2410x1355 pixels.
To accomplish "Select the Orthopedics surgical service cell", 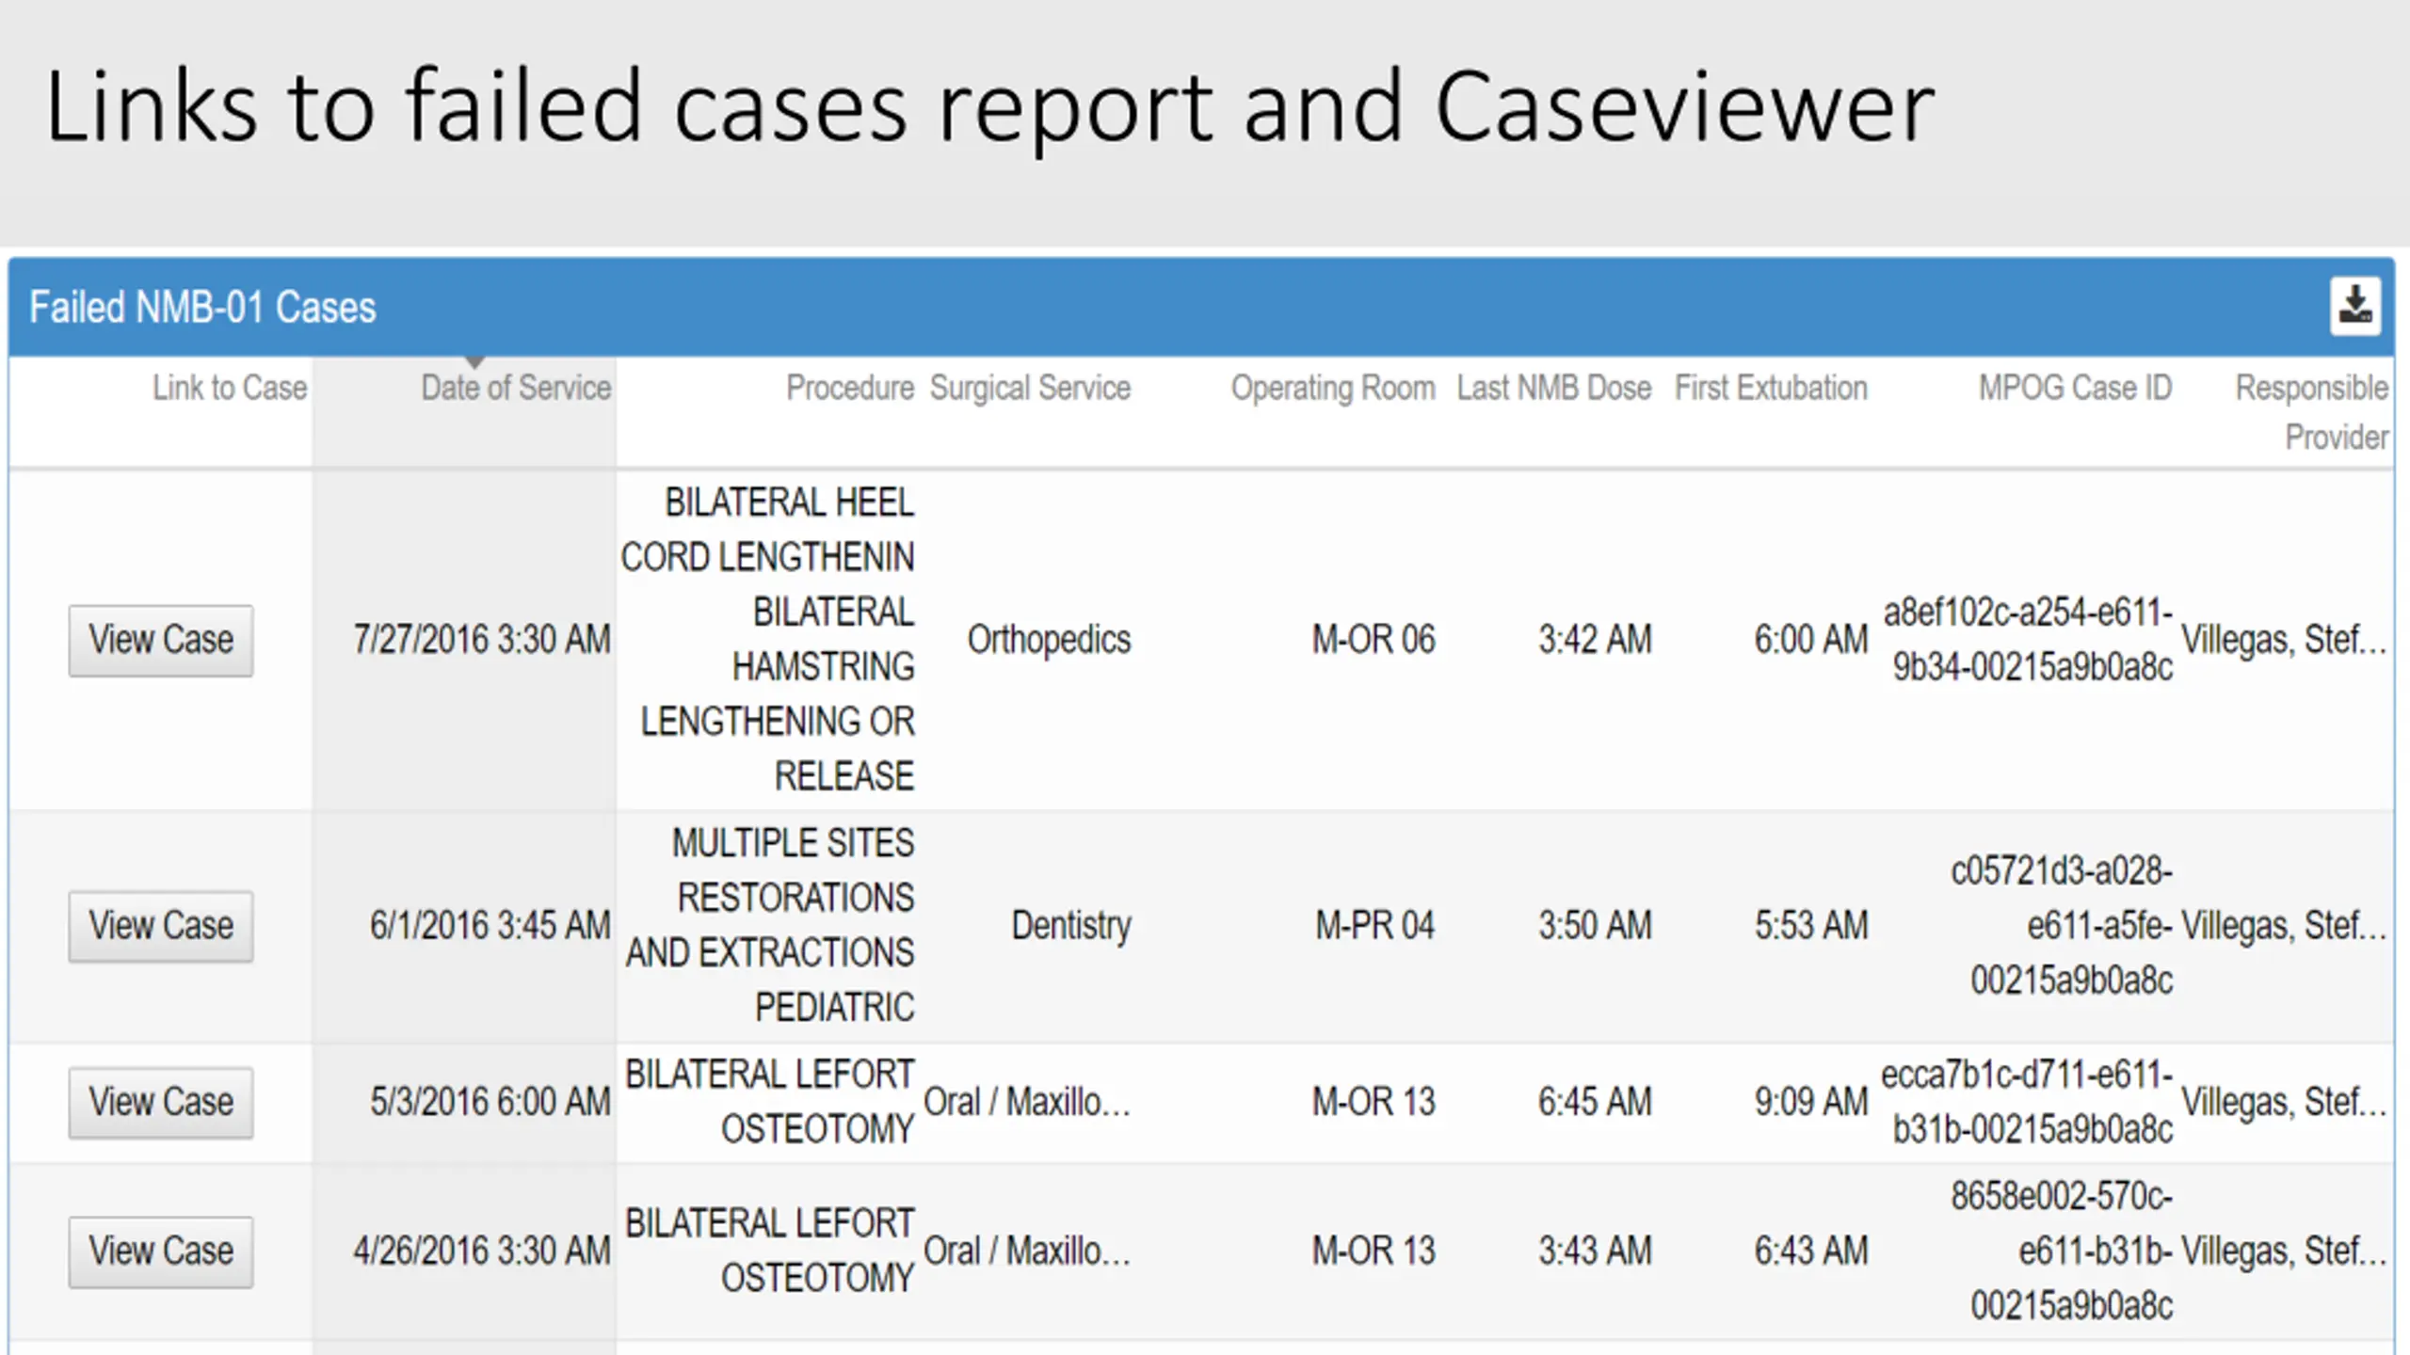I will tap(1049, 640).
